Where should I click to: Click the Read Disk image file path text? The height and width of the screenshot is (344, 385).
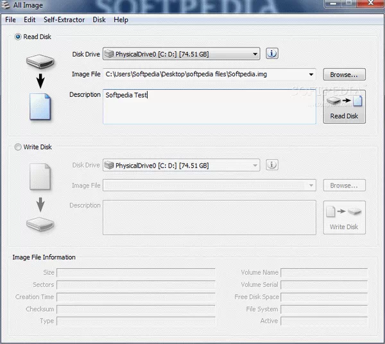pos(186,74)
